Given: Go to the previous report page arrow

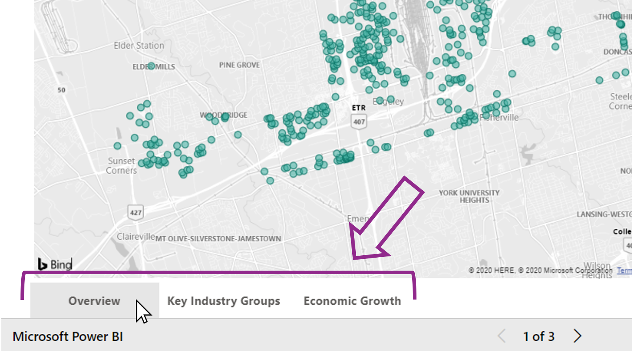Looking at the screenshot, I should point(502,336).
